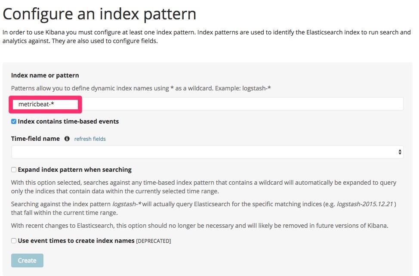Image resolution: width=419 pixels, height=276 pixels.
Task: Enable Index contains time-based events checkbox
Action: click(14, 121)
